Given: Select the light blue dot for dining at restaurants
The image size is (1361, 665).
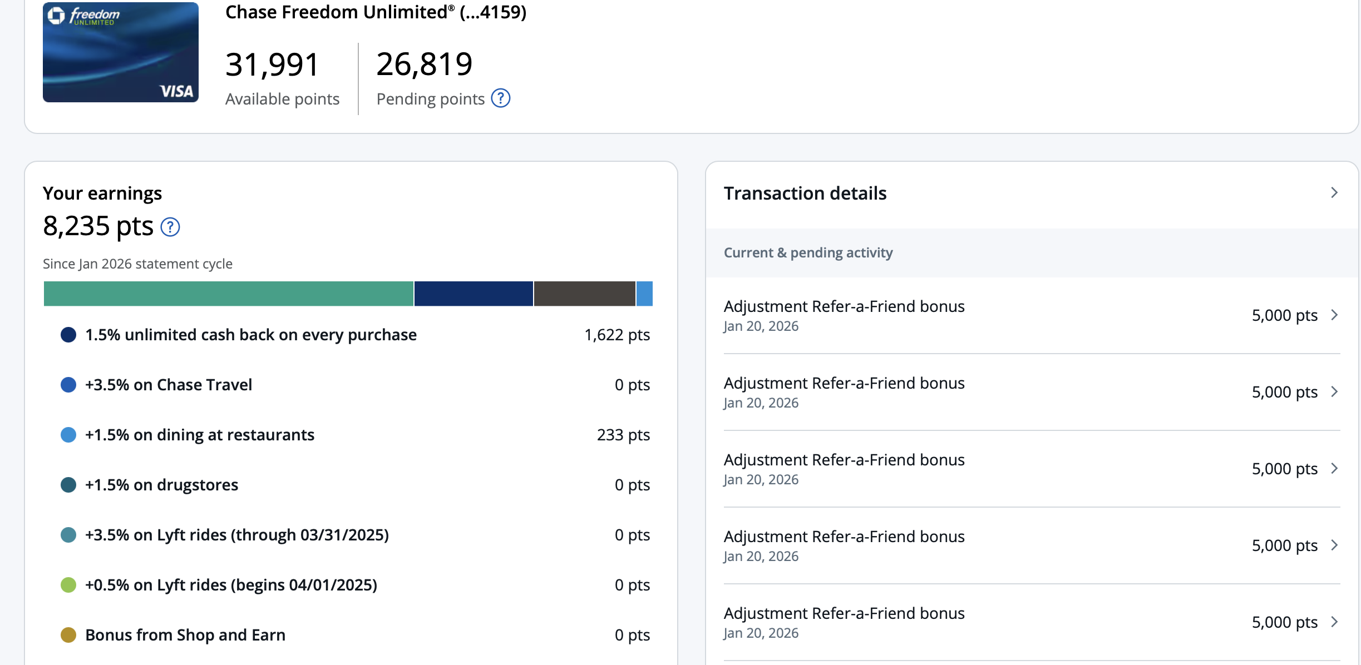Looking at the screenshot, I should tap(68, 435).
